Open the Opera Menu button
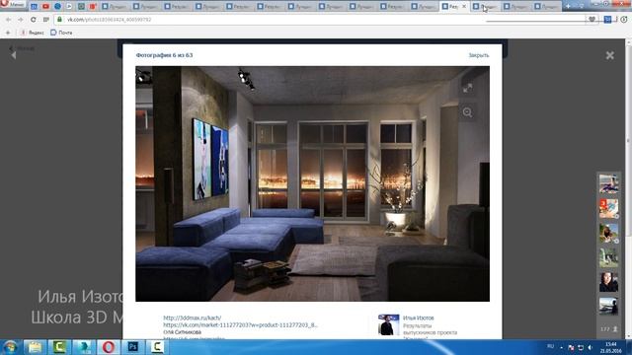Screen dimensions: 632x355 click(x=12, y=4)
